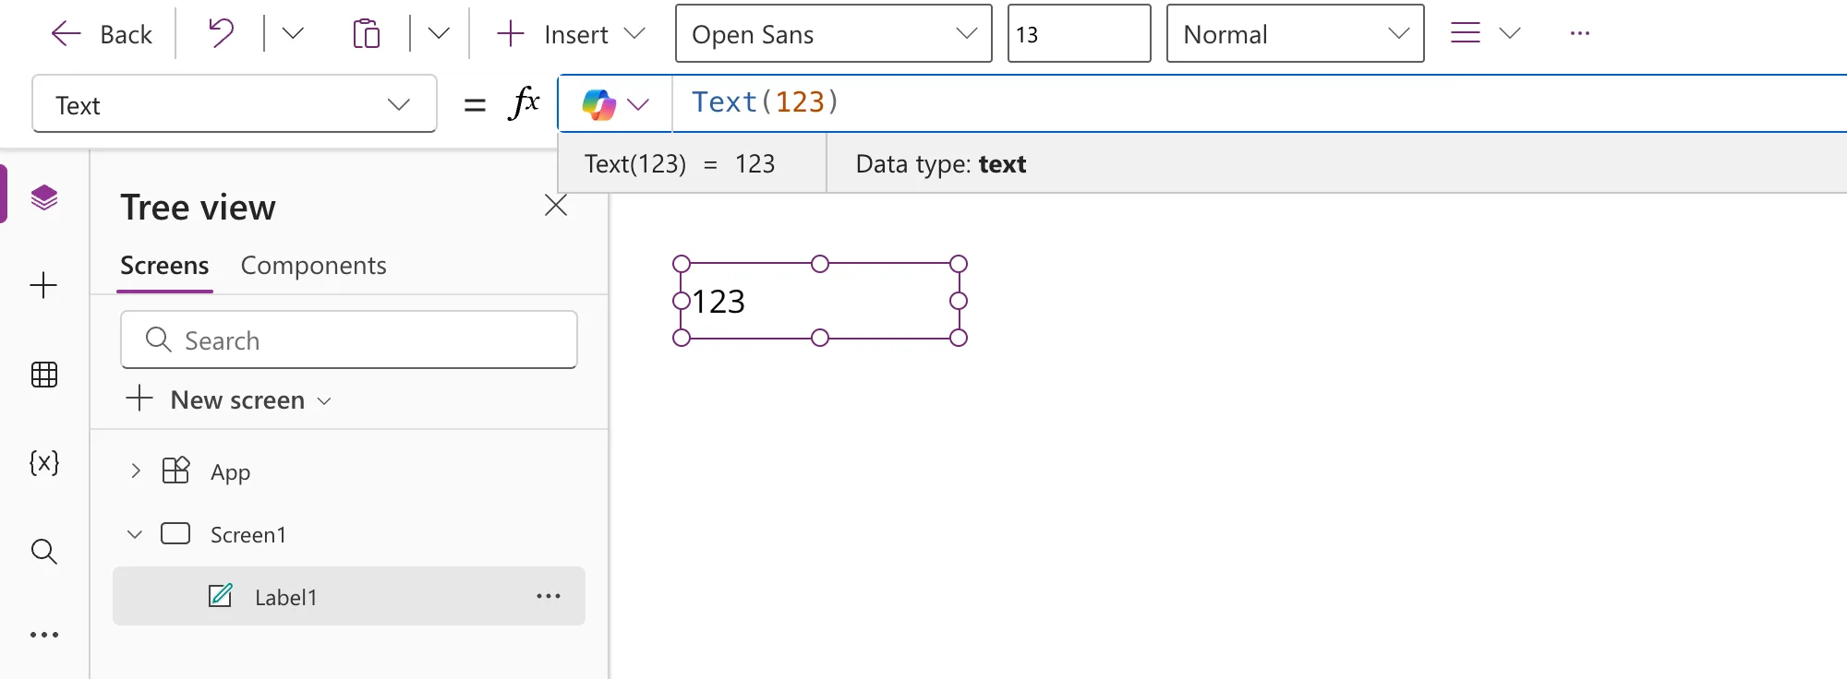Open the Copilot formula assistant menu

pos(616,104)
